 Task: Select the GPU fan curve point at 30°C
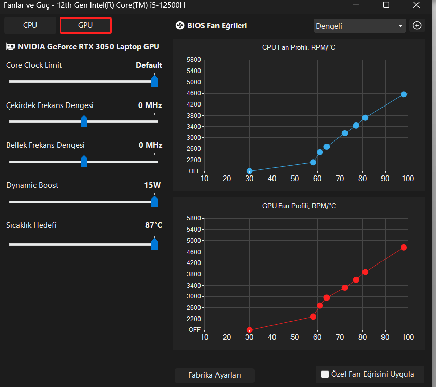[x=250, y=330]
